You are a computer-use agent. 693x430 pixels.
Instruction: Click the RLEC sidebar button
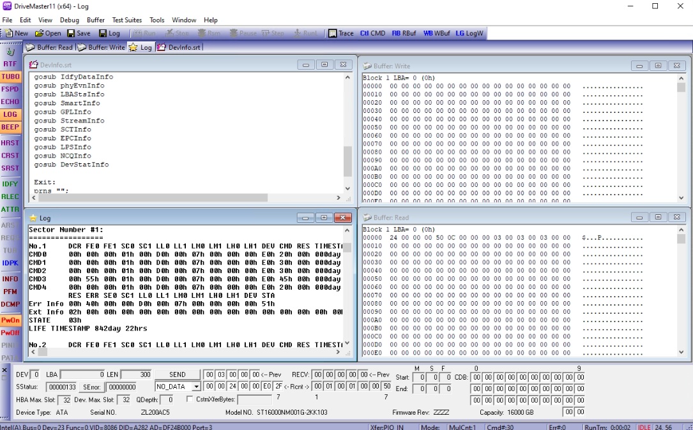click(10, 196)
